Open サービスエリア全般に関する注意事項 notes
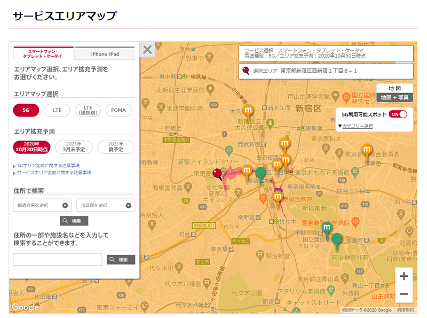 tap(54, 173)
